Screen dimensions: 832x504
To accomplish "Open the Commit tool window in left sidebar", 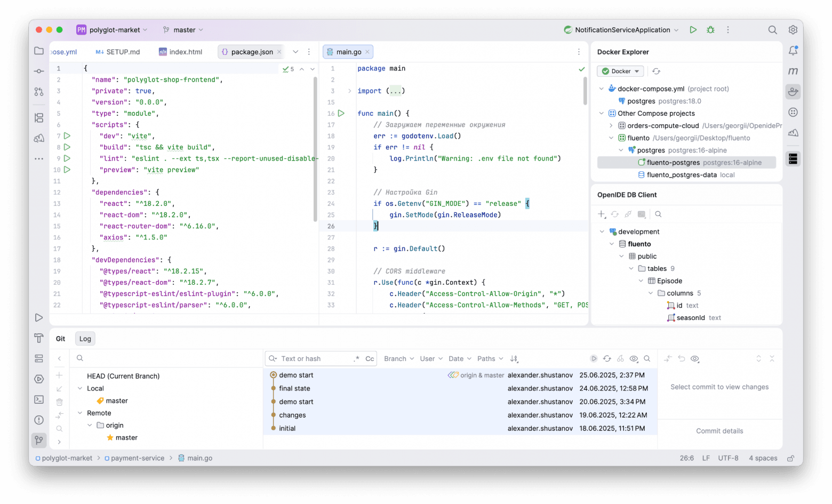I will tap(39, 71).
